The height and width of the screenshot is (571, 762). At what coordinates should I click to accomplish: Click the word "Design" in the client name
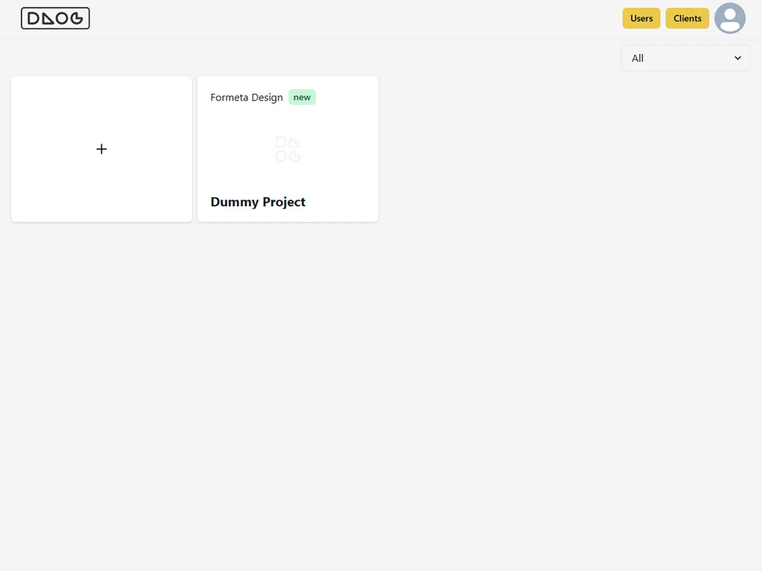click(x=267, y=98)
